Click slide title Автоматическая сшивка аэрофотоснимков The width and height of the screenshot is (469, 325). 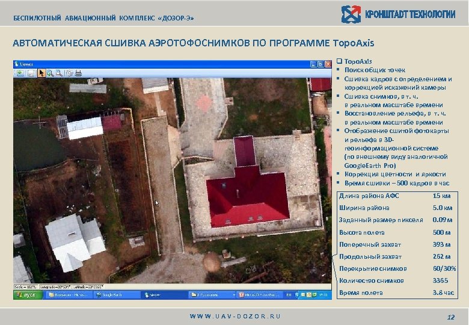coord(193,43)
